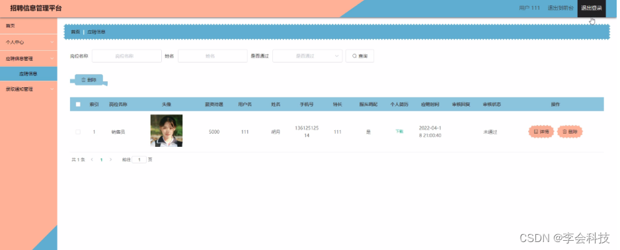Click the 未通过 status cell
This screenshot has width=620, height=250.
point(490,132)
